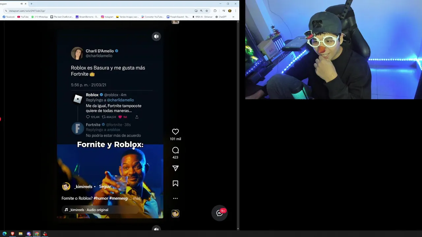This screenshot has height=237, width=422.
Task: Click the Chrome address bar URL
Action: [27, 11]
